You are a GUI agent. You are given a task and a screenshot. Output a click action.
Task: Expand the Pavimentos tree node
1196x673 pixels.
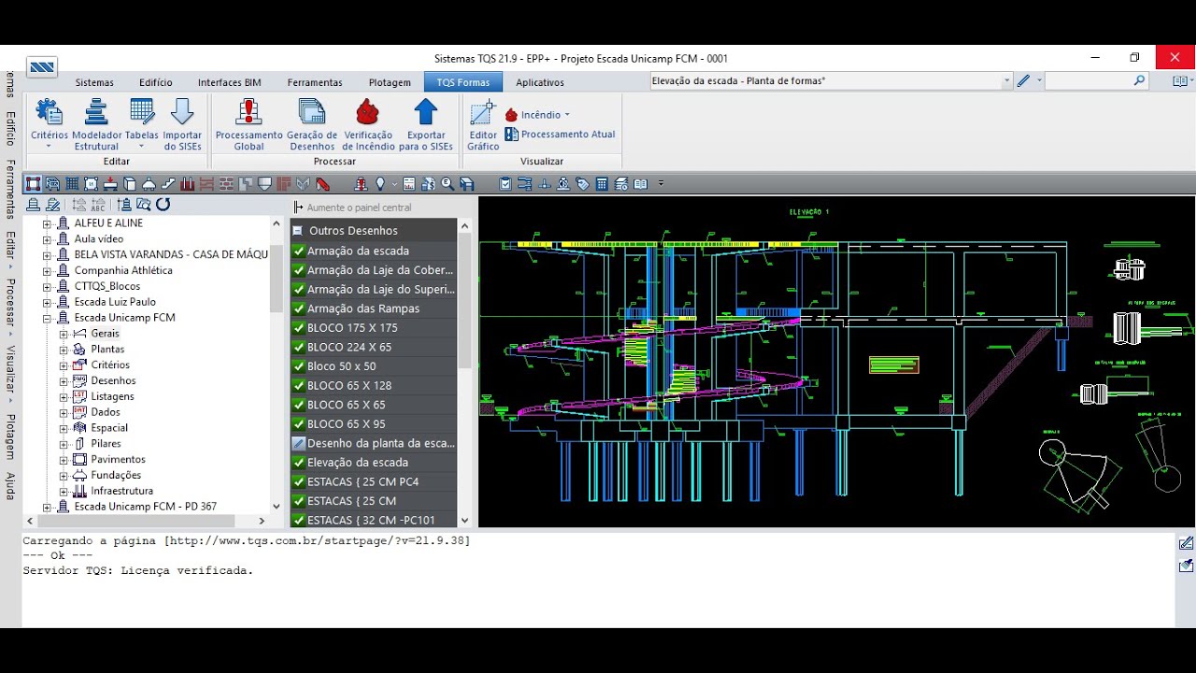(x=64, y=460)
